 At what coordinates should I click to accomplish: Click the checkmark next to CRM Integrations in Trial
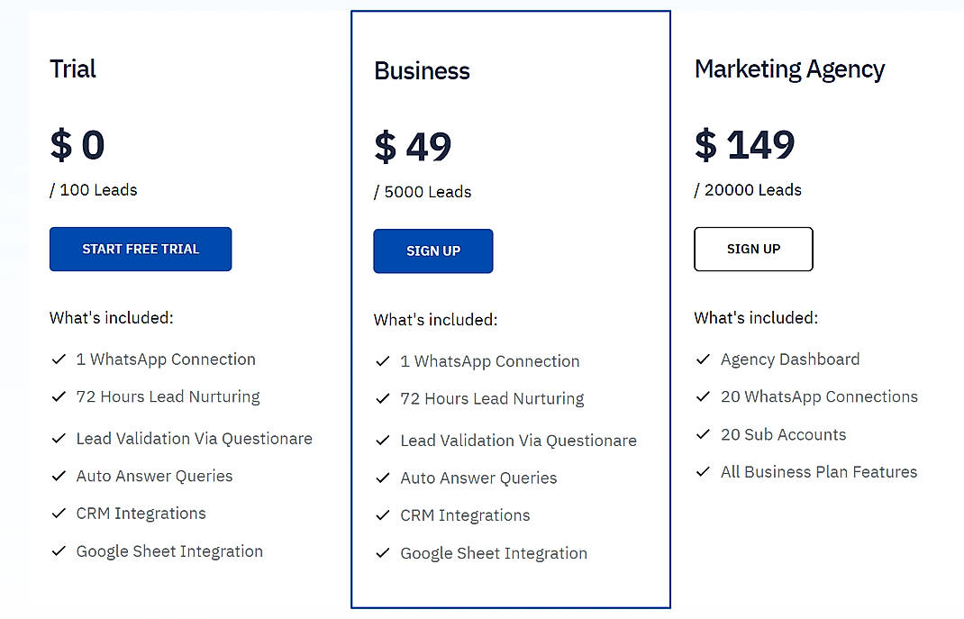click(59, 513)
